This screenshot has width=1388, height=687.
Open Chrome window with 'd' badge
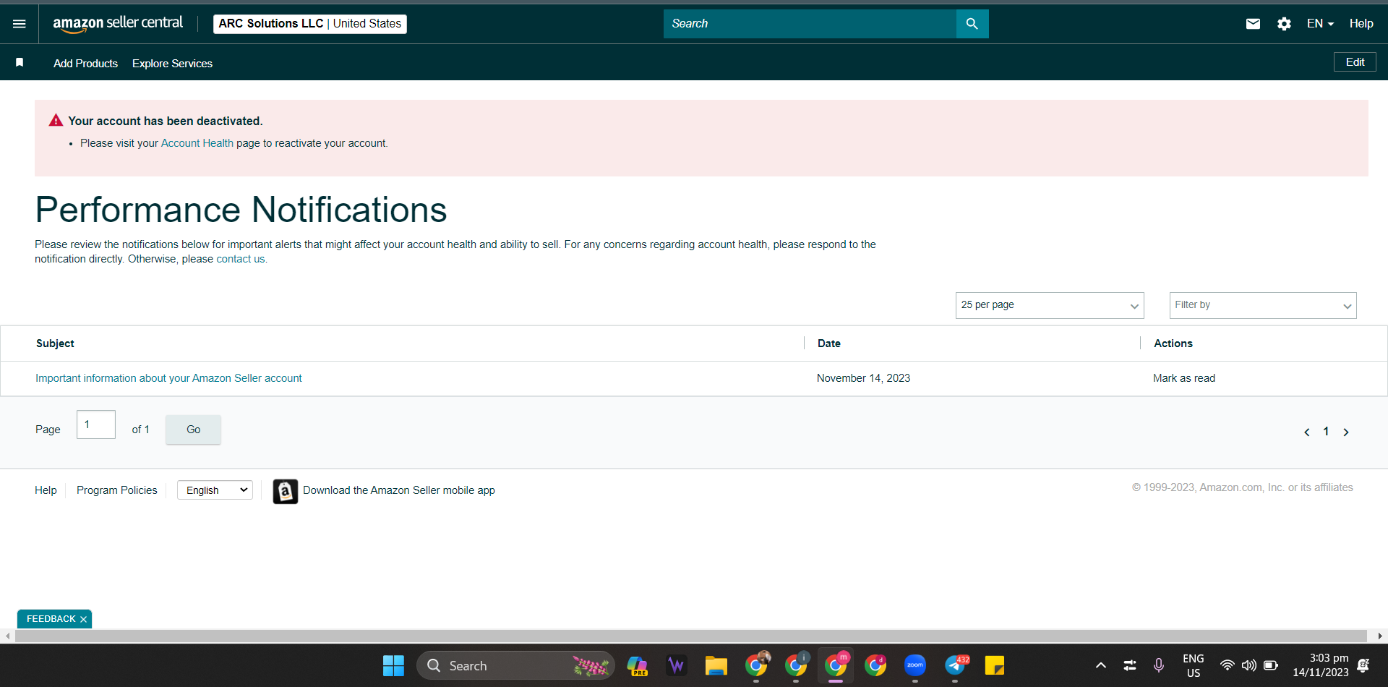pyautogui.click(x=875, y=665)
